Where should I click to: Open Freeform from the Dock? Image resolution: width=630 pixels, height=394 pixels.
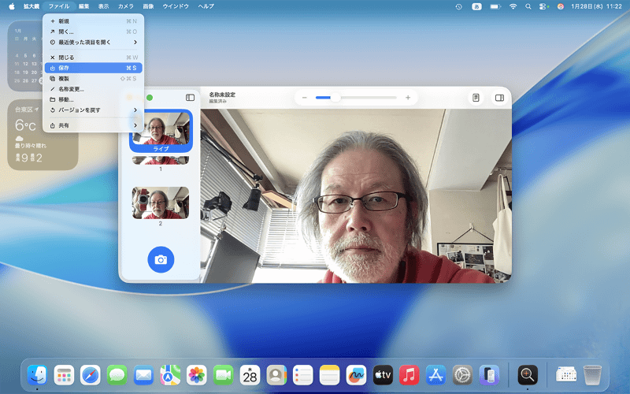356,376
